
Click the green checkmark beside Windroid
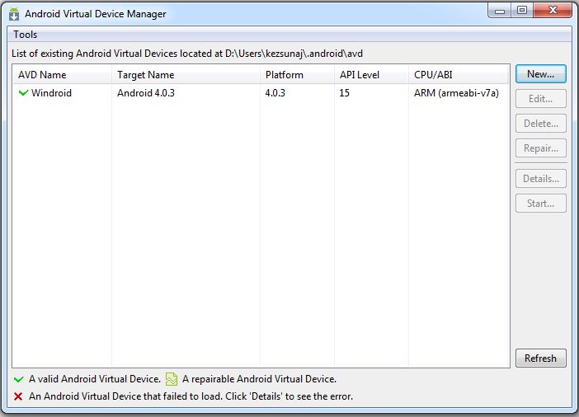(x=23, y=92)
